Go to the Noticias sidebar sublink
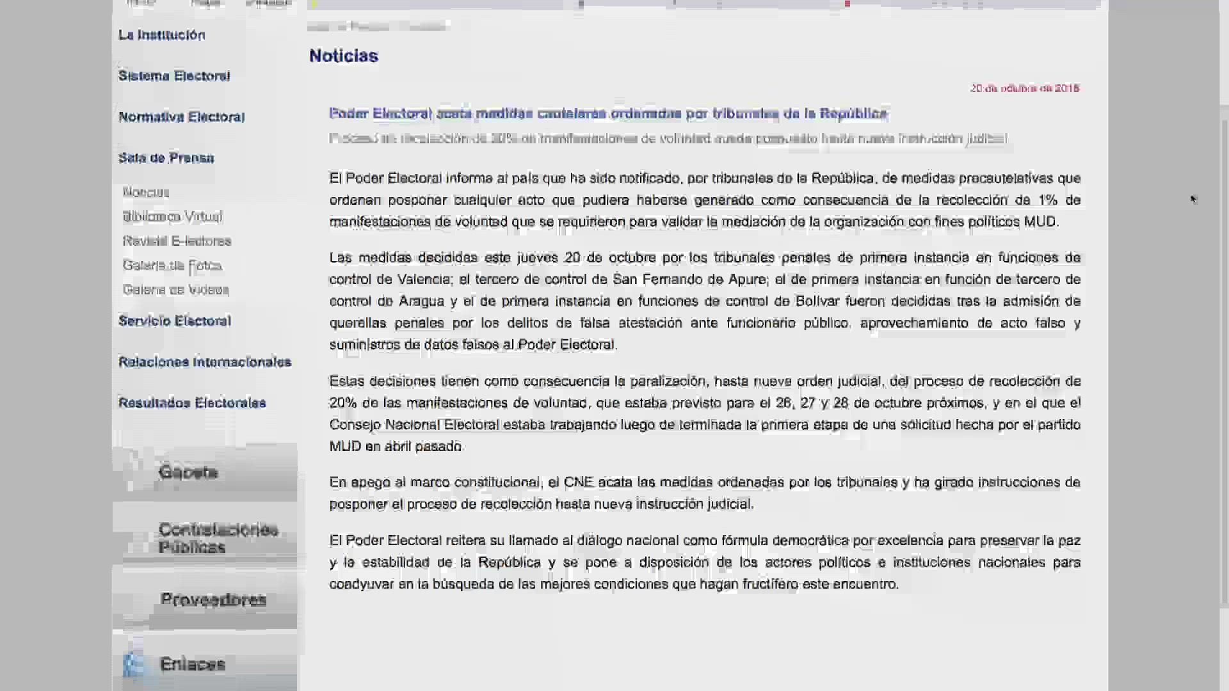Viewport: 1229px width, 691px height. click(x=146, y=193)
